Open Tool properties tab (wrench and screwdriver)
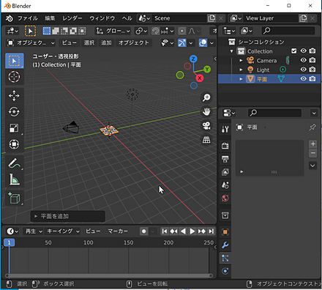The height and width of the screenshot is (290, 322). point(225,129)
